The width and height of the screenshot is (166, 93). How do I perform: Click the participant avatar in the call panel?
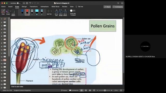coord(145,47)
